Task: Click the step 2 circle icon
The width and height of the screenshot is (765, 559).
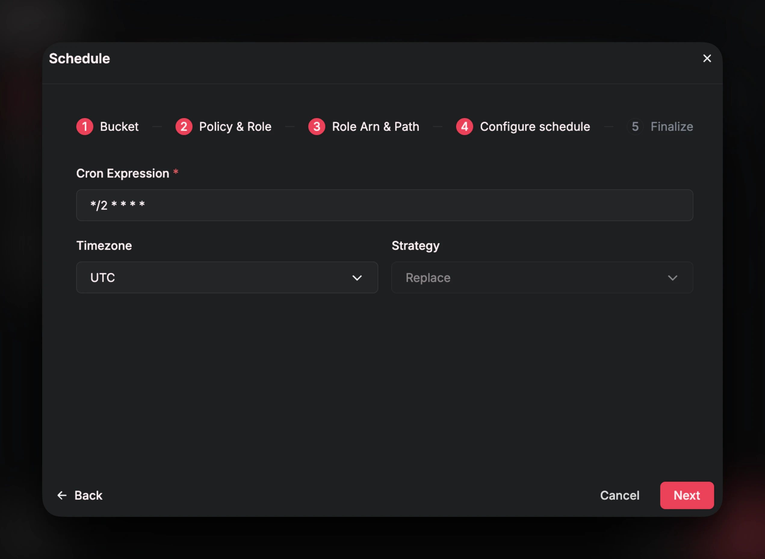Action: pos(184,127)
